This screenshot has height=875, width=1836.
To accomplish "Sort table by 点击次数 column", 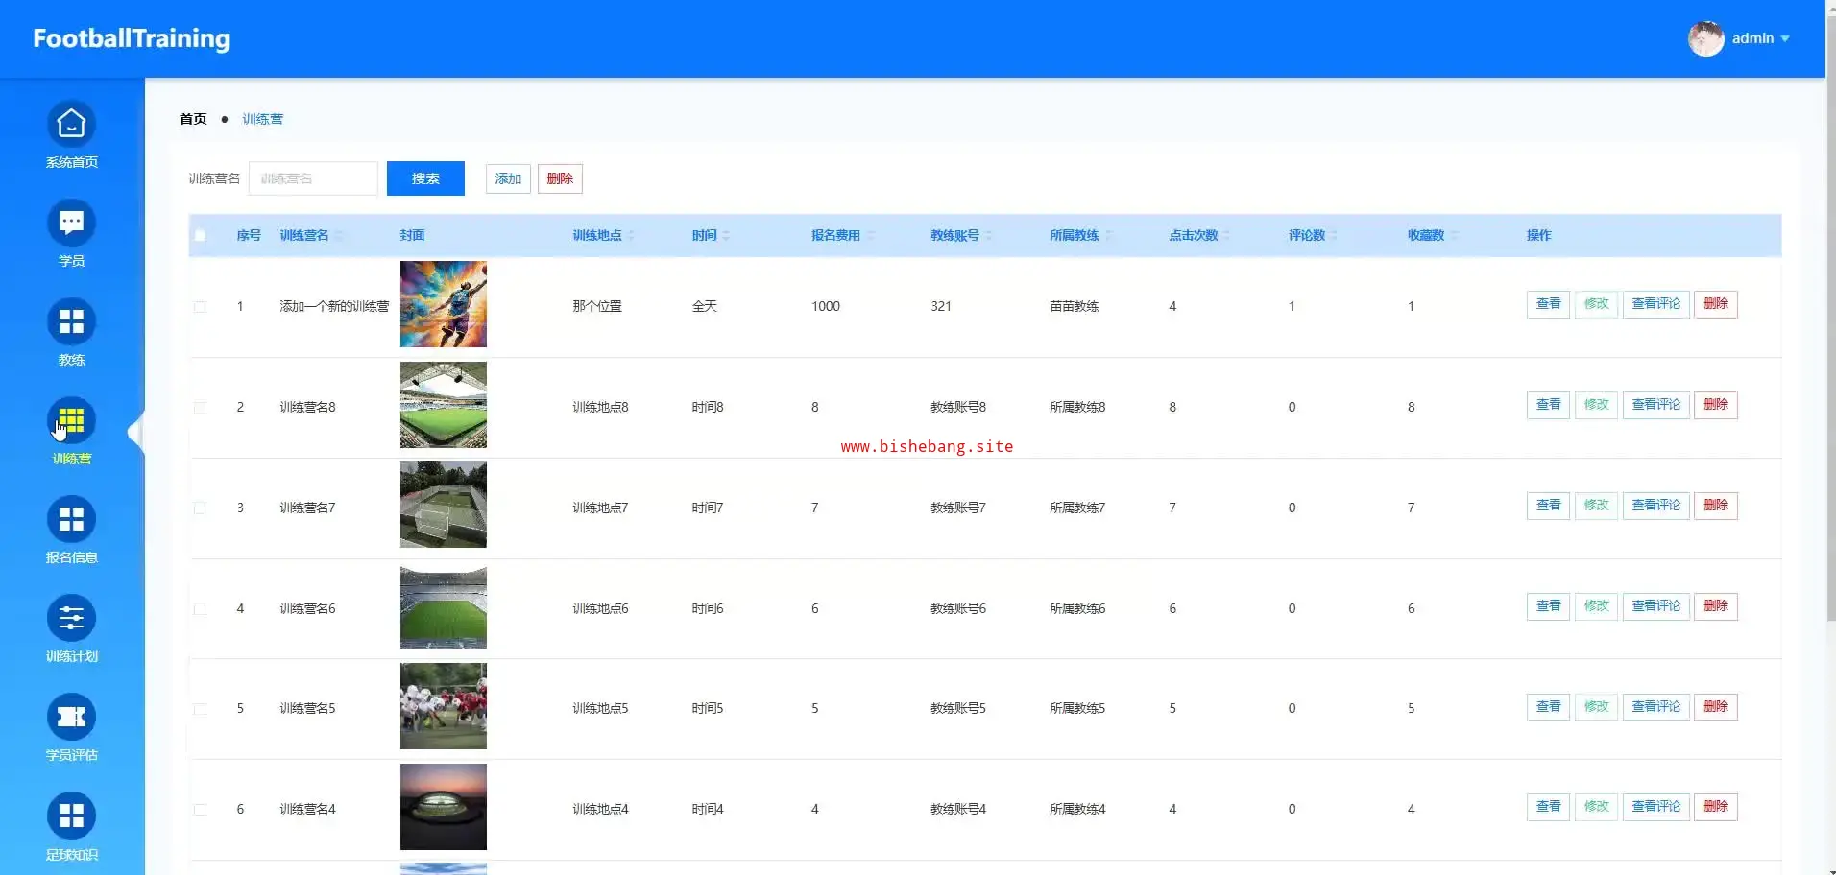I will pos(1193,236).
